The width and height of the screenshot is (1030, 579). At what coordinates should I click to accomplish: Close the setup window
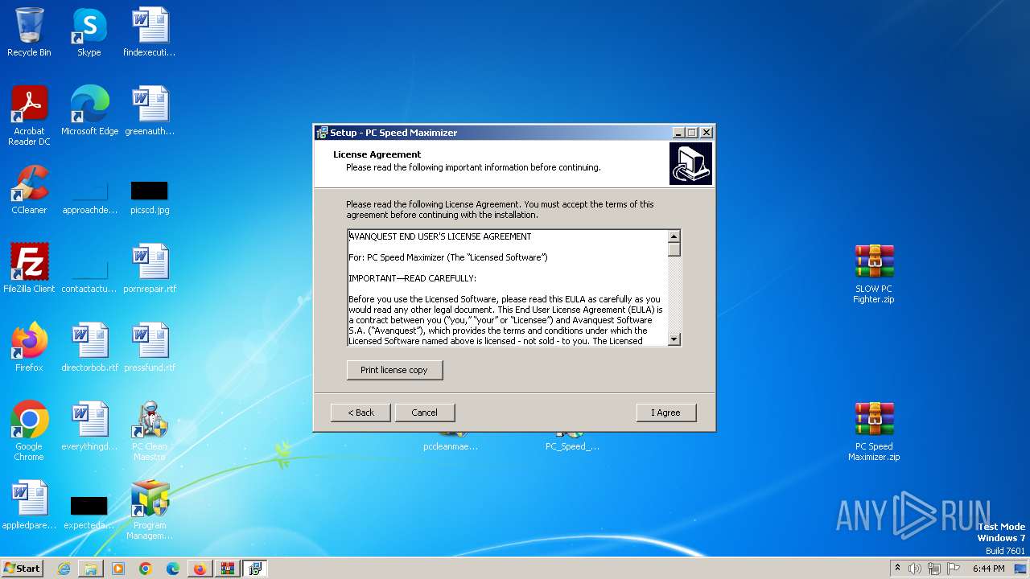click(707, 133)
